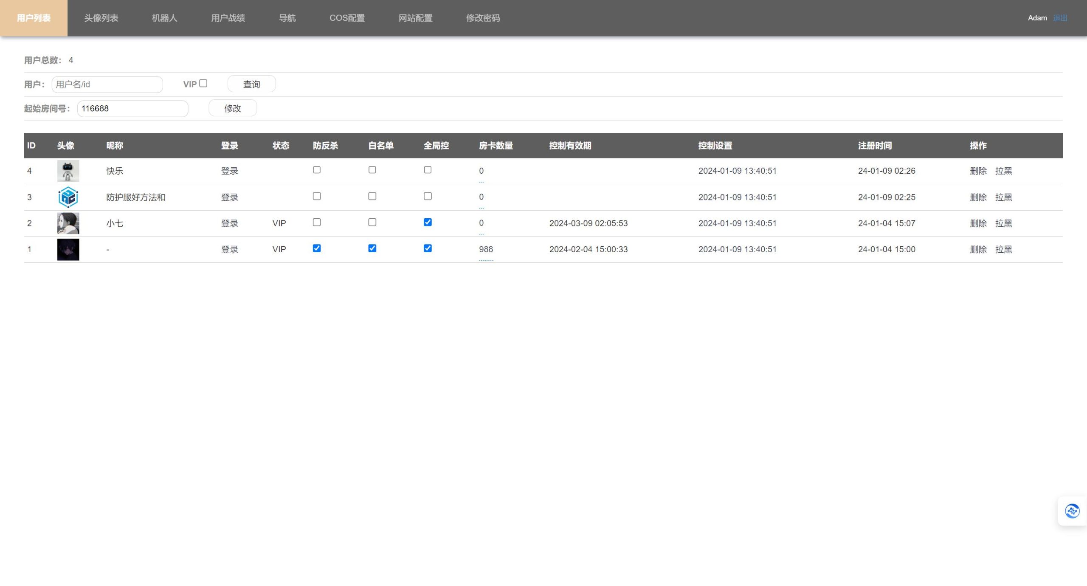This screenshot has height=586, width=1087.
Task: Disable 全局控 for user 小七
Action: pos(428,223)
